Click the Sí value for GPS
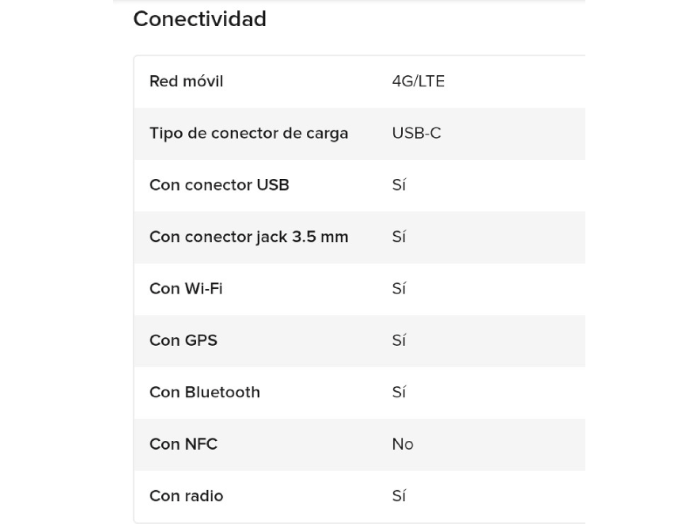This screenshot has height=524, width=699. coord(399,341)
